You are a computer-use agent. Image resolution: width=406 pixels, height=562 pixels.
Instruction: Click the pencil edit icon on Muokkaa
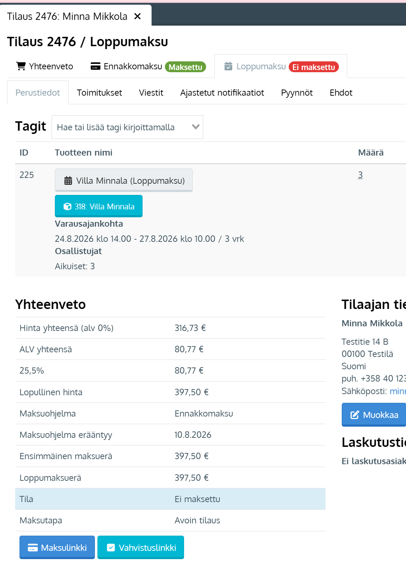(355, 415)
